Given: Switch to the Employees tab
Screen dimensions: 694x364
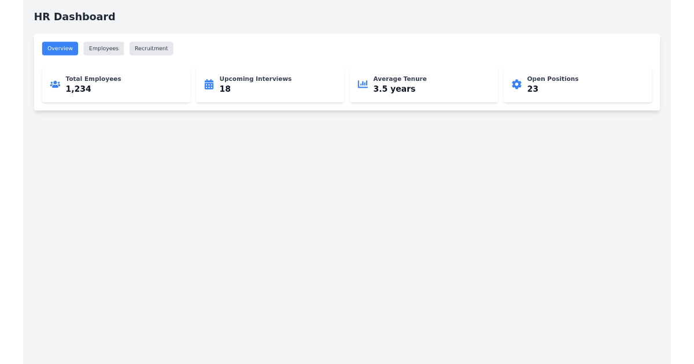Looking at the screenshot, I should tap(104, 49).
